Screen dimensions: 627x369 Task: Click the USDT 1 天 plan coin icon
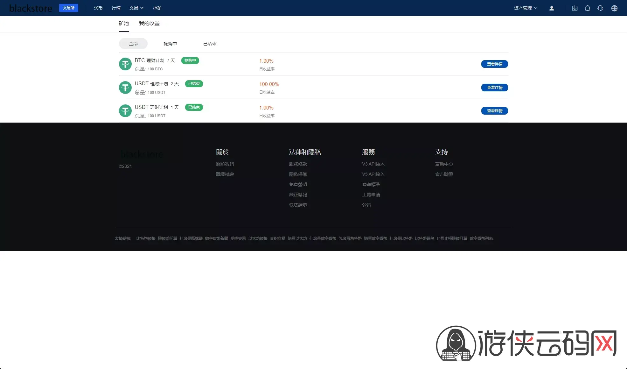pyautogui.click(x=125, y=111)
